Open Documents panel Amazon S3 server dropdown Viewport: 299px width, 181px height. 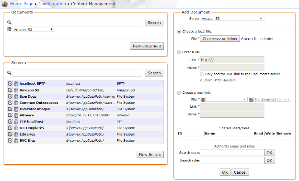coord(34,29)
